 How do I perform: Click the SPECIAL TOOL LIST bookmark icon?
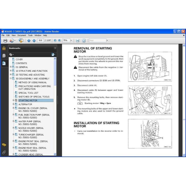16,93
